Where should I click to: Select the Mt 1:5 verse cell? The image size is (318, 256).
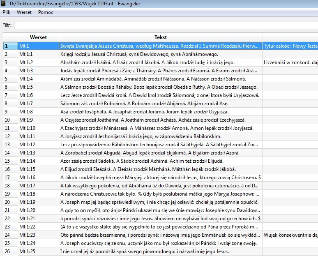(x=38, y=87)
